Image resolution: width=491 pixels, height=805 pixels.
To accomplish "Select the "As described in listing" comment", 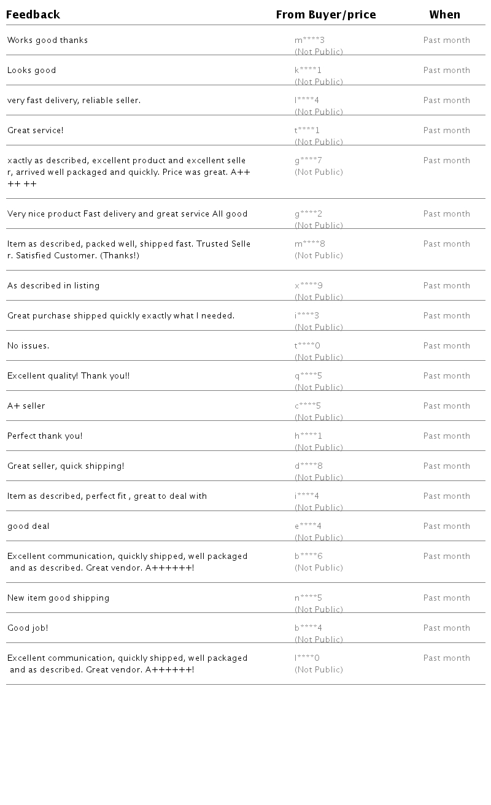I will point(53,286).
